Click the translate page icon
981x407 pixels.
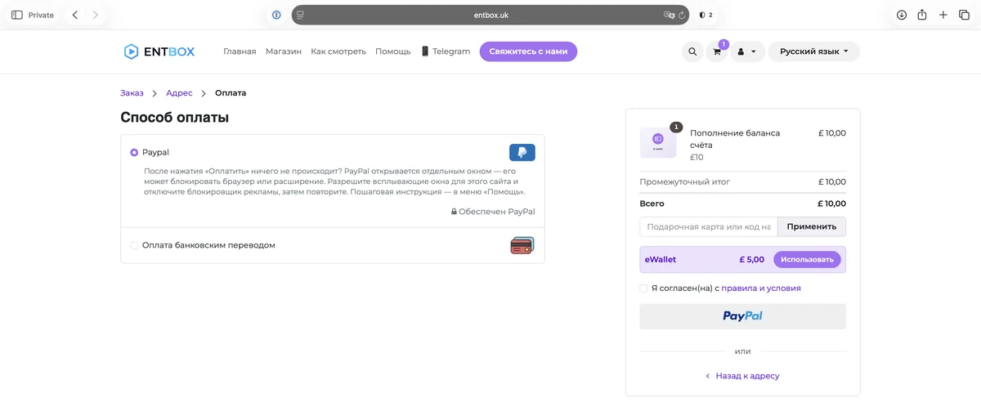coord(670,15)
